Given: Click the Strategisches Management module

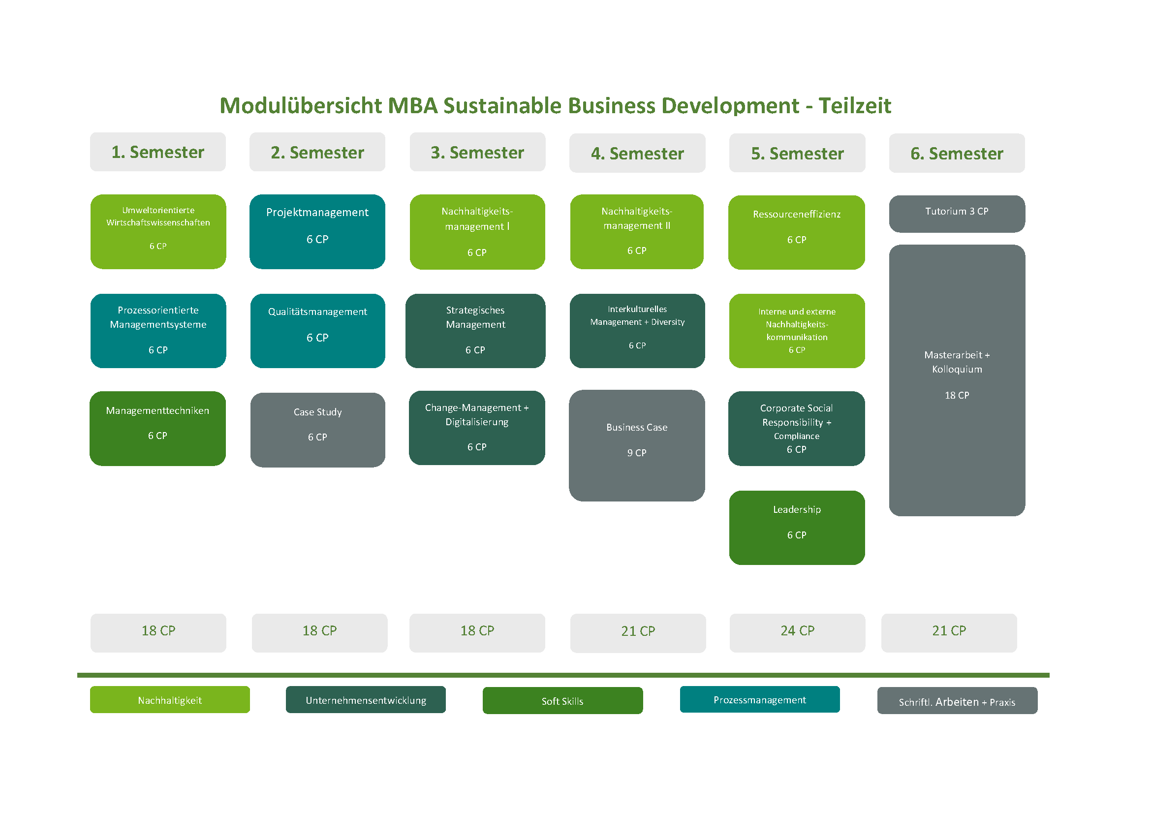Looking at the screenshot, I should tap(475, 331).
